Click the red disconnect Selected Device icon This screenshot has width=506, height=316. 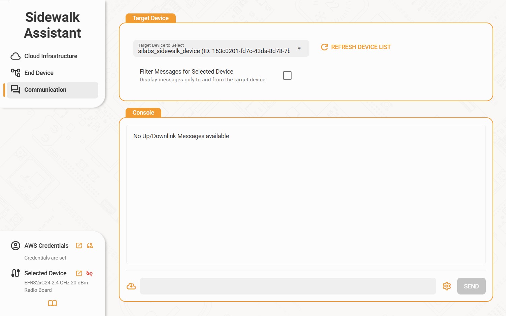click(90, 273)
